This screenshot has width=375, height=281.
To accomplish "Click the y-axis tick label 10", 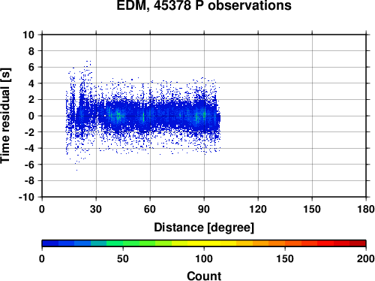I will click(x=28, y=35).
